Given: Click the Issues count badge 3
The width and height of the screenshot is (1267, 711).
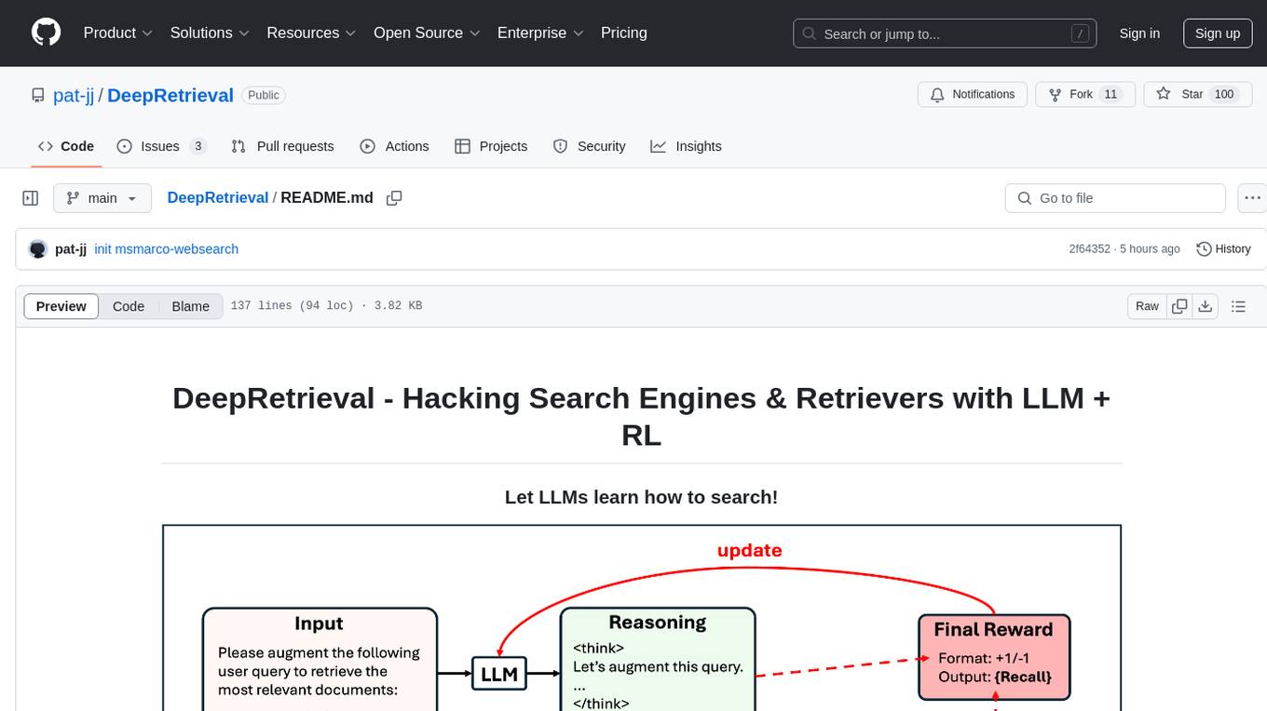Looking at the screenshot, I should [198, 146].
